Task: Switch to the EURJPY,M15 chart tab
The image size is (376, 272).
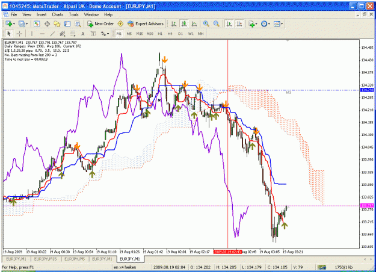Action: point(45,259)
